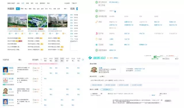The image size is (184, 108).
Task: Click the 儿科 department category icon
Action: pos(97,39)
